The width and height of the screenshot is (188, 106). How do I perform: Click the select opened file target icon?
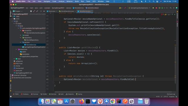pyautogui.click(x=31, y=11)
